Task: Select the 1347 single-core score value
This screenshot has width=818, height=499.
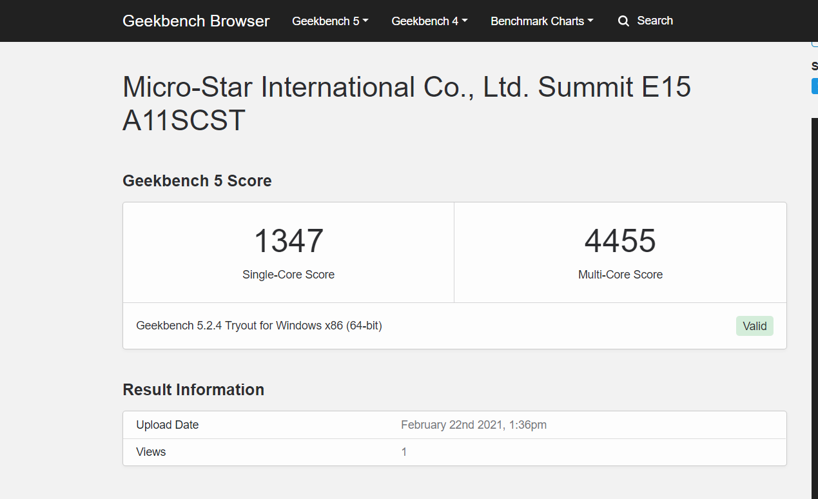Action: point(289,240)
